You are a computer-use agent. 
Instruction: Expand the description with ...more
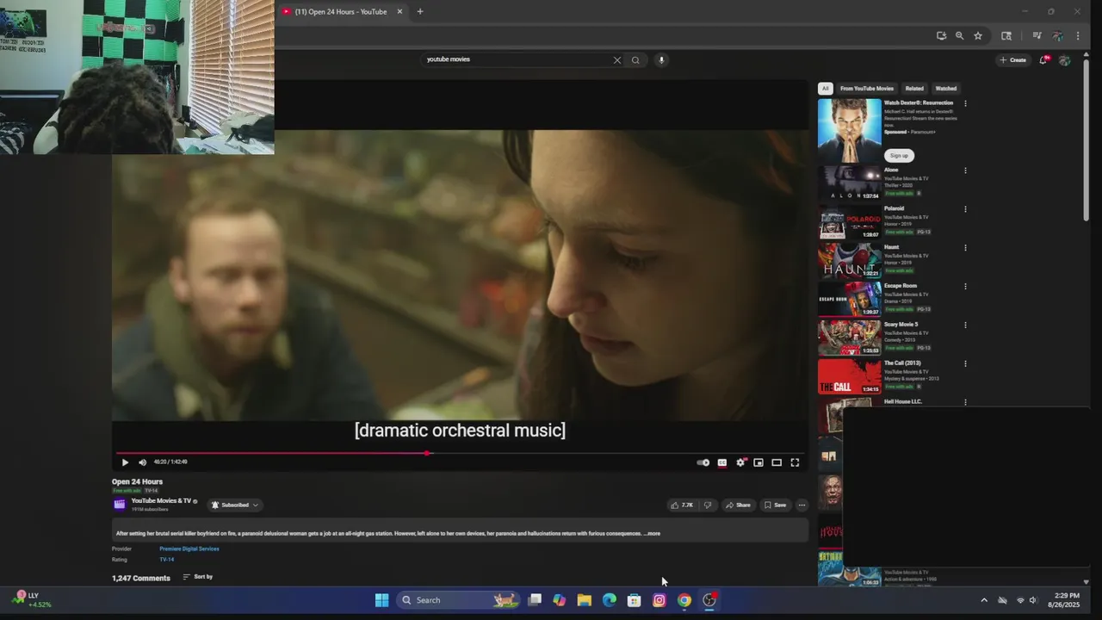[x=653, y=534]
